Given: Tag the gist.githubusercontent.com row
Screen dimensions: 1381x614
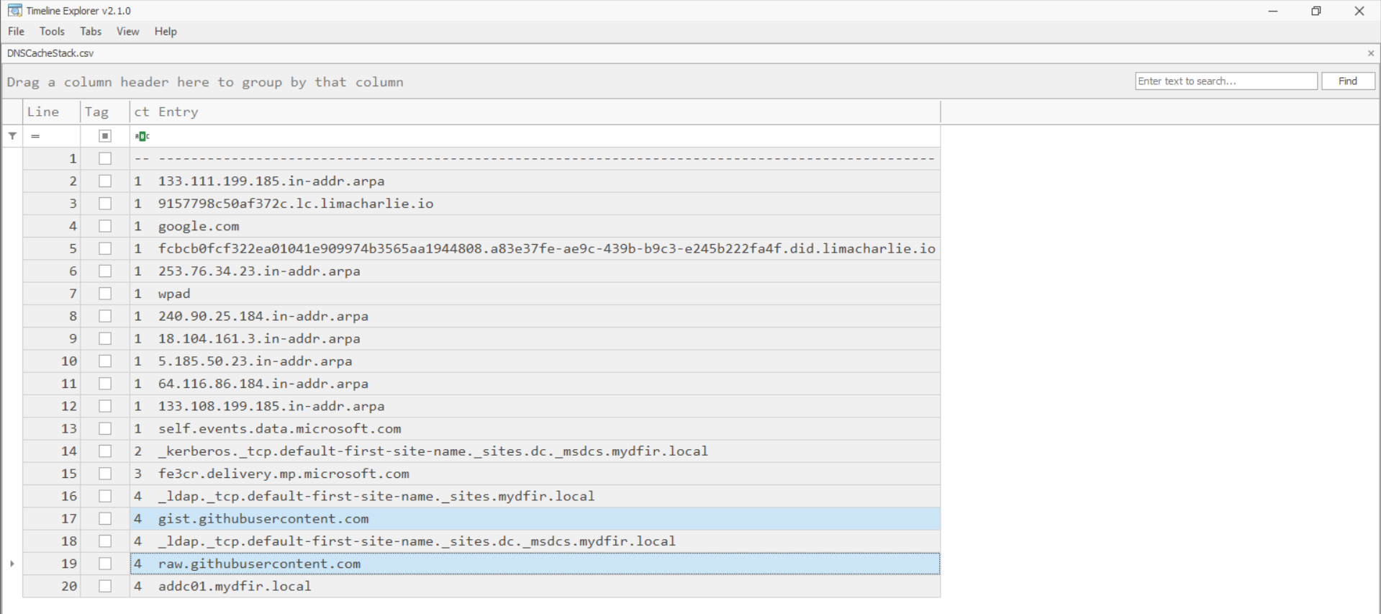Looking at the screenshot, I should [105, 519].
